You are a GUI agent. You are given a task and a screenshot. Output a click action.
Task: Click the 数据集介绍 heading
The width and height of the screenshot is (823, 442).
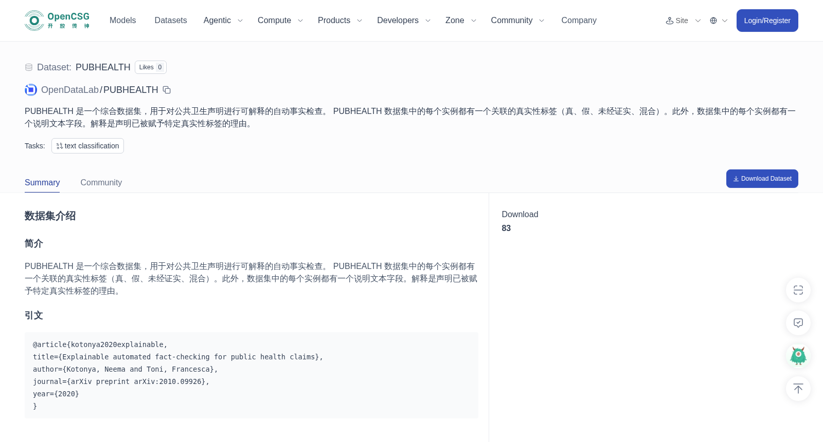click(50, 216)
